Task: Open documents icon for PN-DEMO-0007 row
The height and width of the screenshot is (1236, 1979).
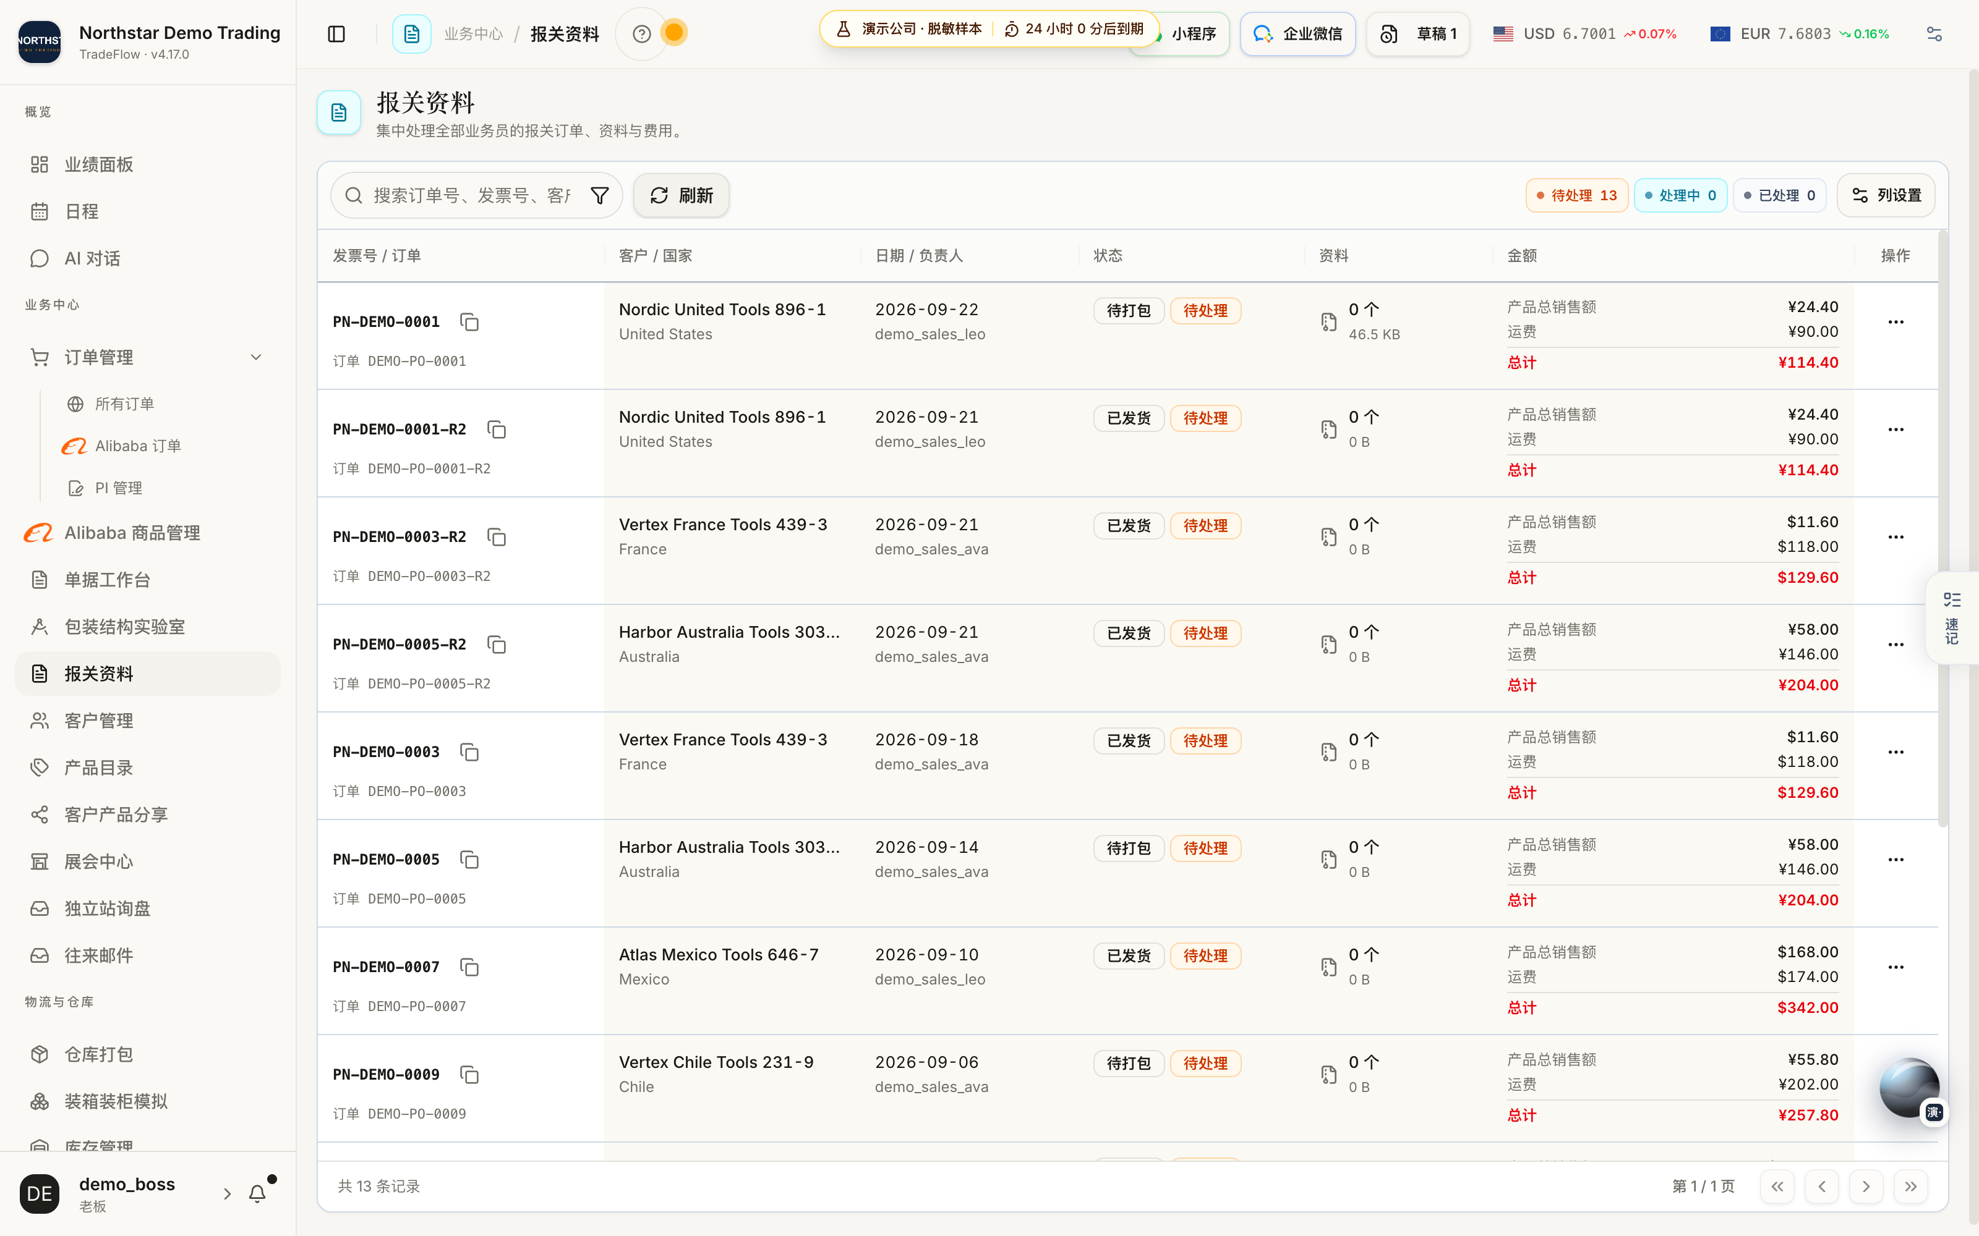Action: (1329, 967)
